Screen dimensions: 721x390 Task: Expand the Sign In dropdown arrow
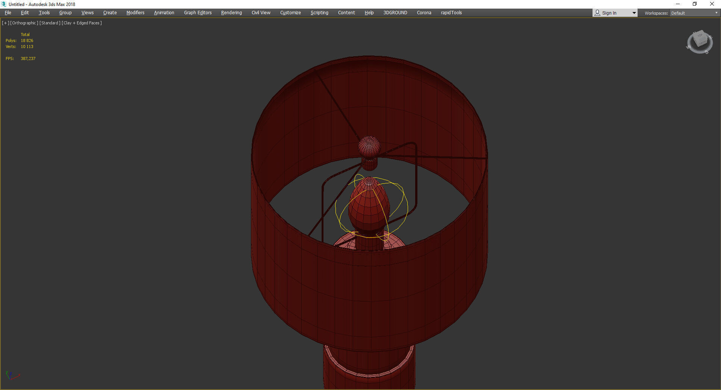pos(634,13)
